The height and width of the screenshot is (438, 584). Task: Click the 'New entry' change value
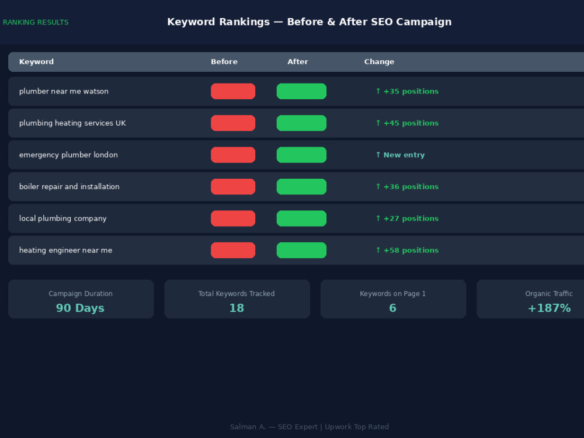pyautogui.click(x=400, y=155)
